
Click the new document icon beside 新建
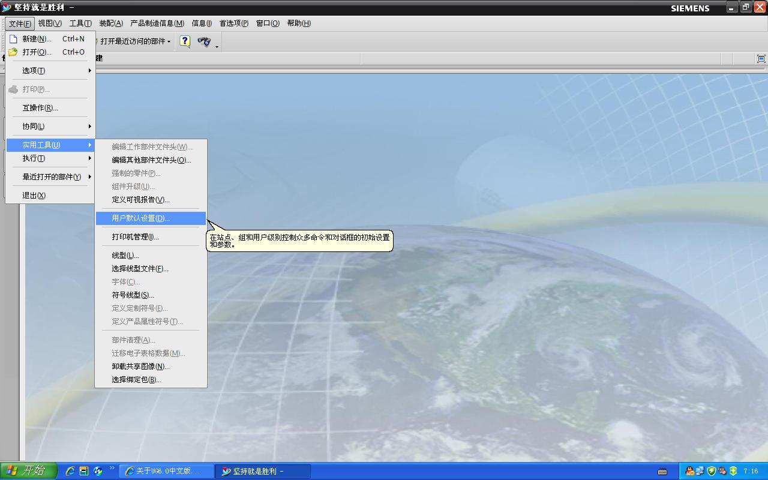coord(13,38)
